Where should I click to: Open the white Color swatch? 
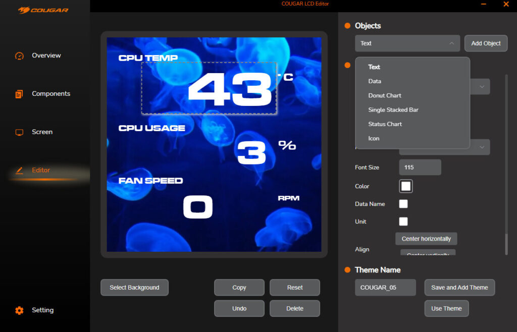point(406,186)
